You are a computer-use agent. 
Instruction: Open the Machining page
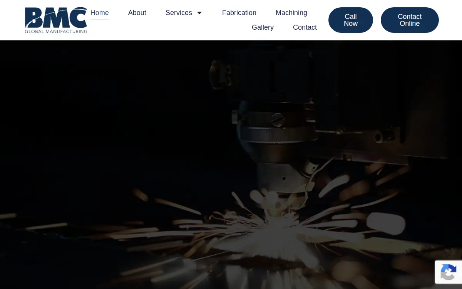[291, 13]
